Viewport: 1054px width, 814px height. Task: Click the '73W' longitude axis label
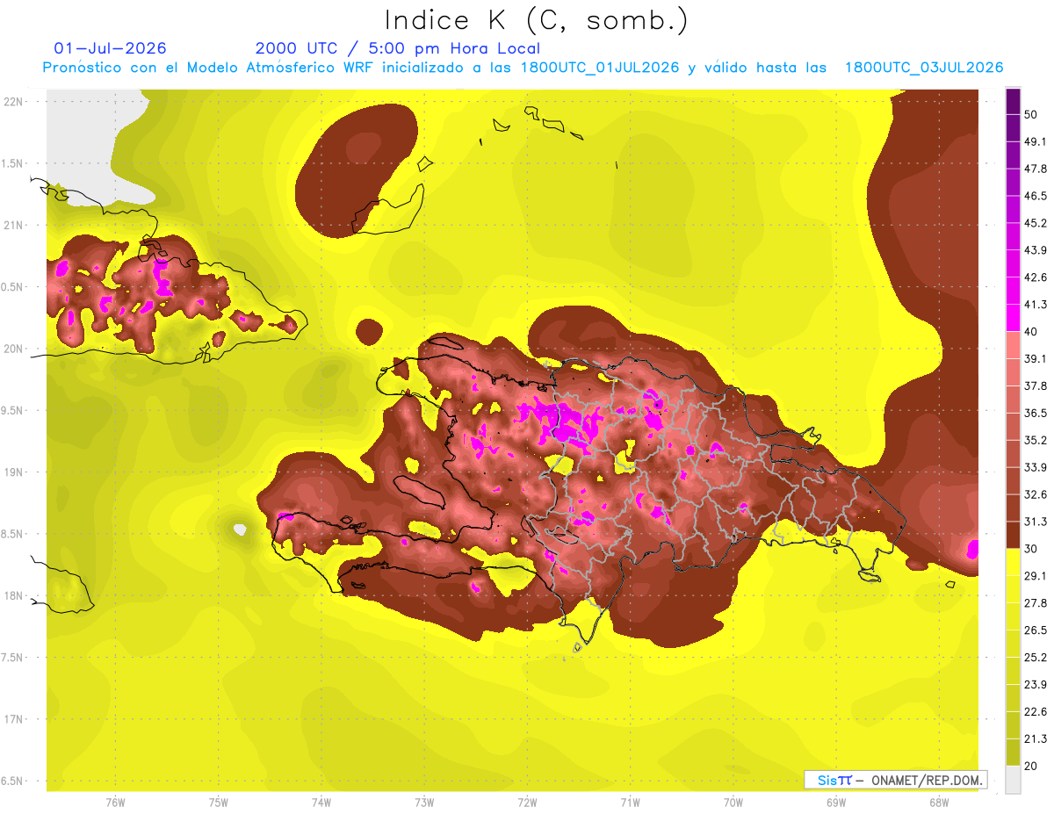(424, 803)
